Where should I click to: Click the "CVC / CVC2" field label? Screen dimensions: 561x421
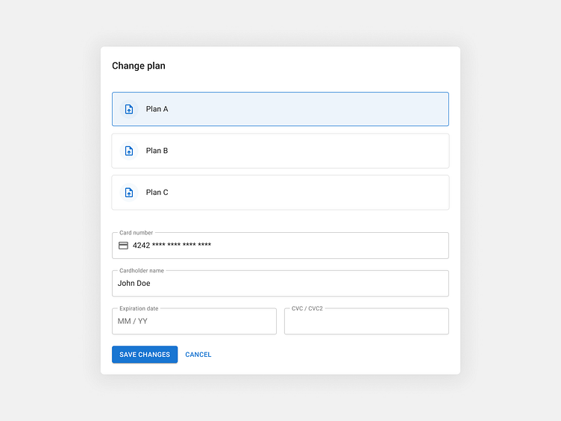[x=307, y=308]
